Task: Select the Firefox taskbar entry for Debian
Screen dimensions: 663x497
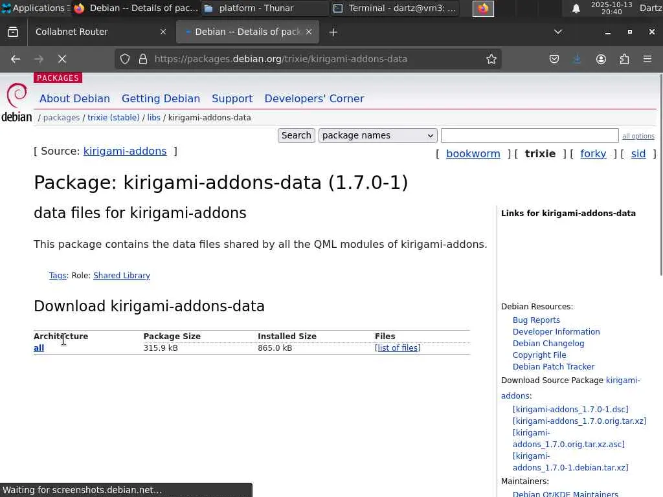Action: tap(135, 8)
